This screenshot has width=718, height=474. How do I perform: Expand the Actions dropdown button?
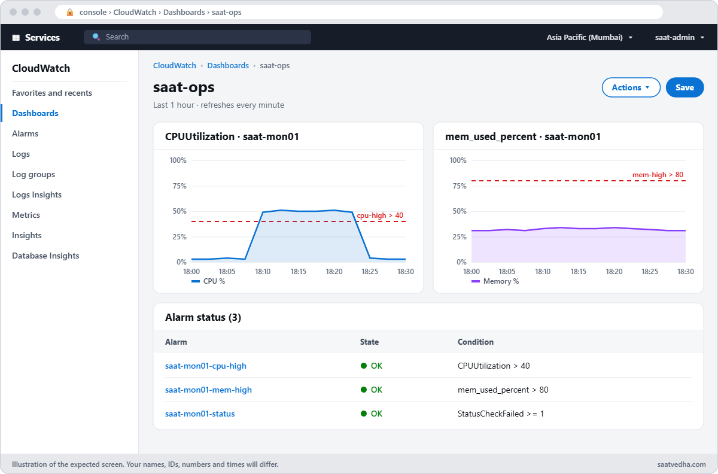pyautogui.click(x=631, y=87)
